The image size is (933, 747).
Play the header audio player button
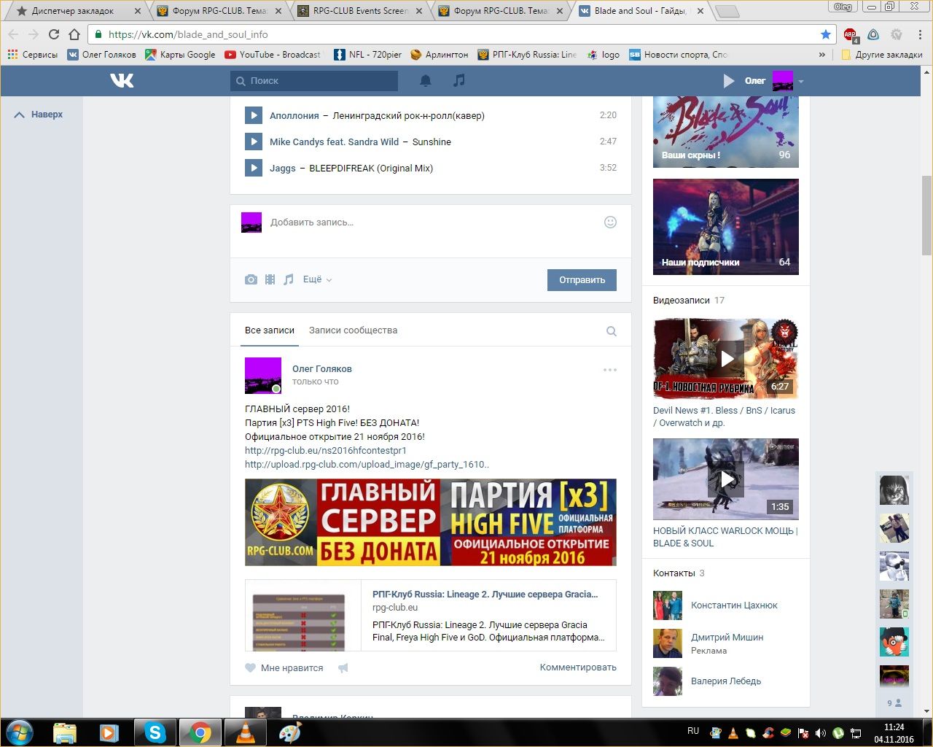click(729, 81)
